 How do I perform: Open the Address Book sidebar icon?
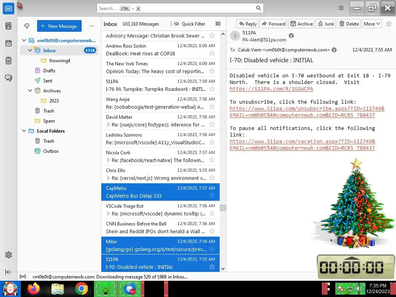(x=9, y=26)
